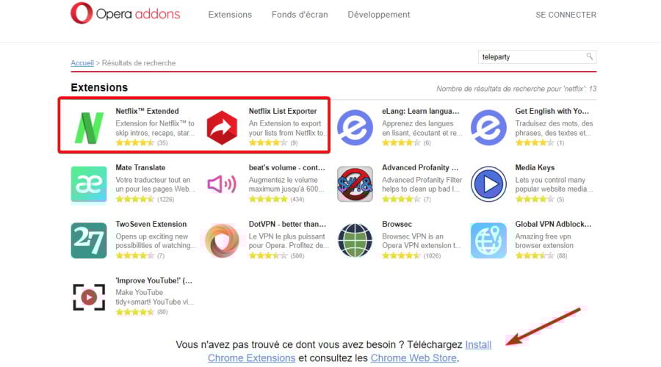Open the Netflix Extended green N icon

(x=89, y=128)
